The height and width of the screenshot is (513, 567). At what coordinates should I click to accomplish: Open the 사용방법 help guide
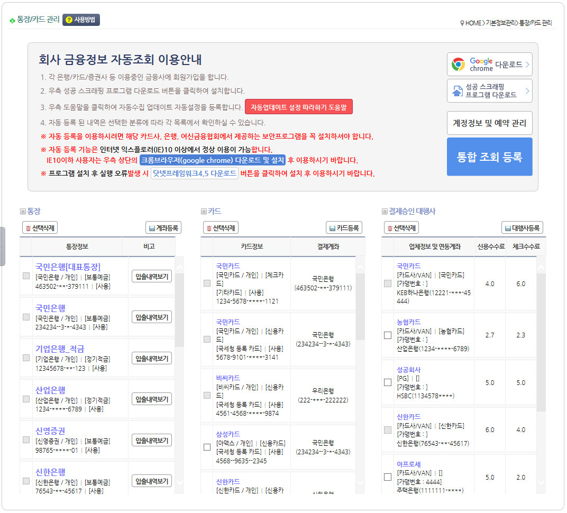81,20
